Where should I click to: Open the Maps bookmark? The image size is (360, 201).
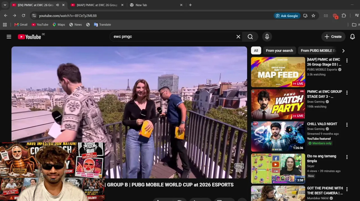59,25
